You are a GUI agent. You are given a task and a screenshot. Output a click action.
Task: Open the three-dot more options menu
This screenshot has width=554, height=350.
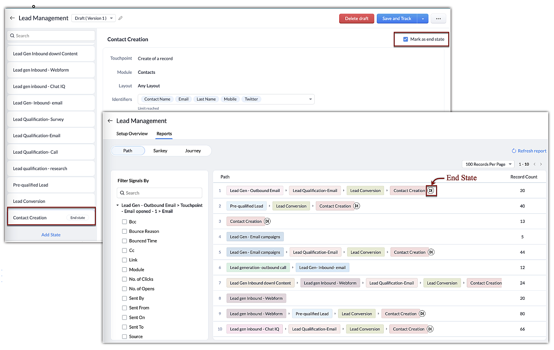438,18
